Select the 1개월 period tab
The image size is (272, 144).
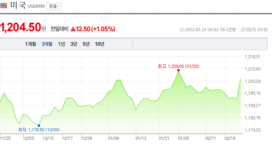click(x=30, y=44)
